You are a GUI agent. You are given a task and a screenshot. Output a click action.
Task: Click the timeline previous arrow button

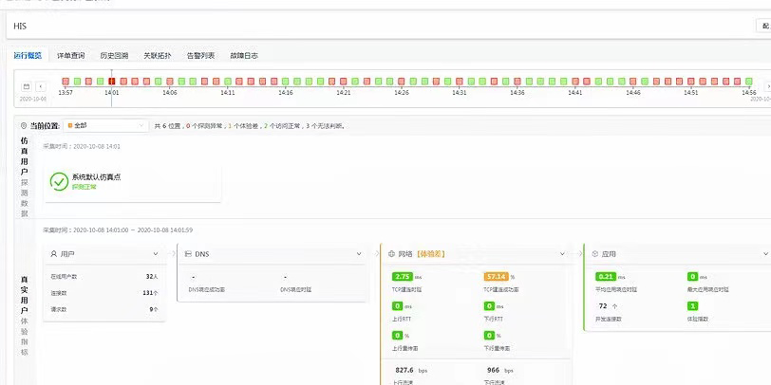tap(42, 86)
